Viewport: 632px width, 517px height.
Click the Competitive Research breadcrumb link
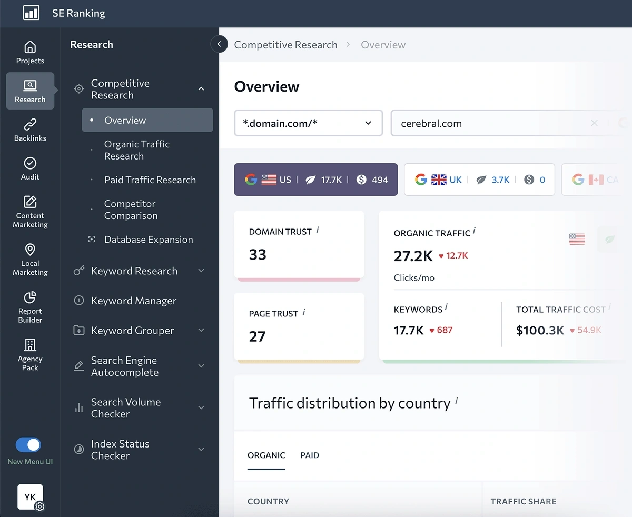pyautogui.click(x=285, y=45)
